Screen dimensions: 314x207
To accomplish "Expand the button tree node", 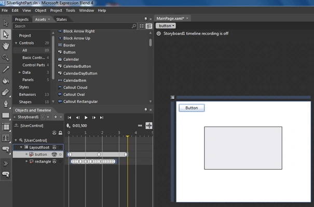I will click(26, 154).
